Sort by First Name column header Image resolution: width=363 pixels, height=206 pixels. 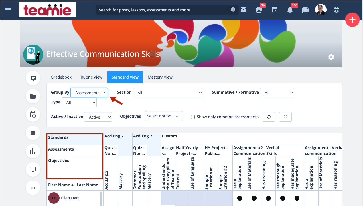click(61, 185)
